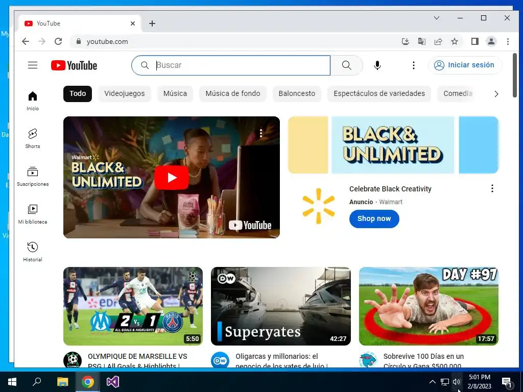523x392 pixels.
Task: Open DW channel avatar
Action: pyautogui.click(x=220, y=361)
